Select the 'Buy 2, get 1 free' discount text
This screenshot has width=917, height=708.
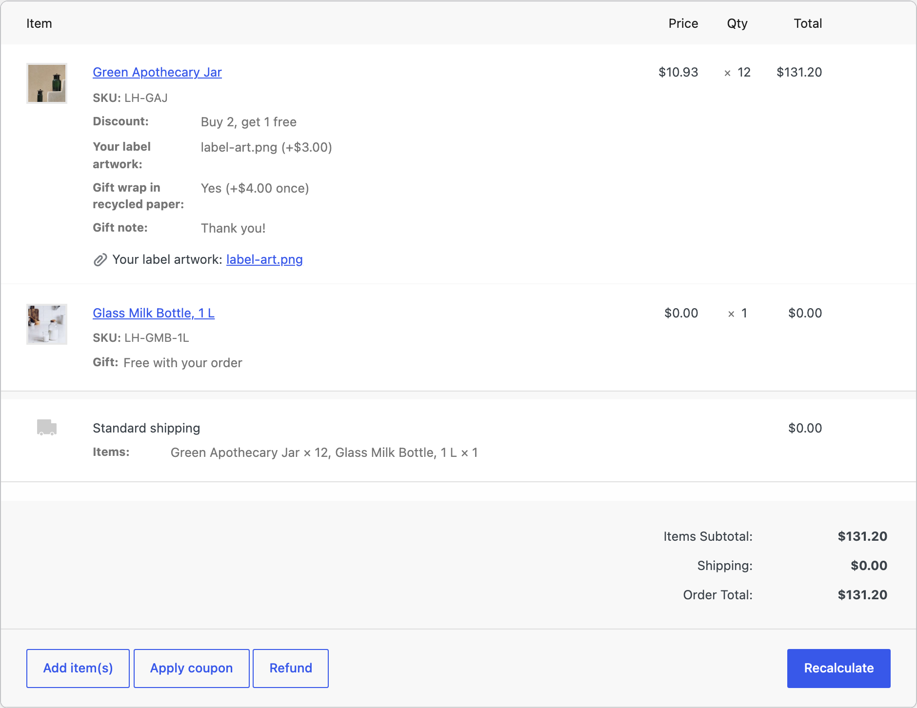coord(249,122)
